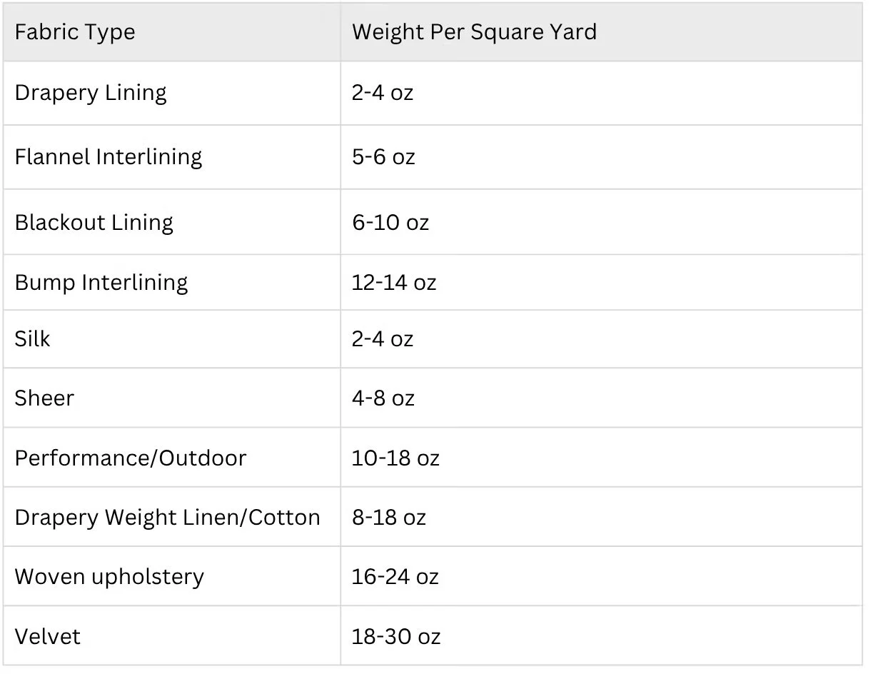
Task: Click the 8-18 oz weight value
Action: (389, 517)
